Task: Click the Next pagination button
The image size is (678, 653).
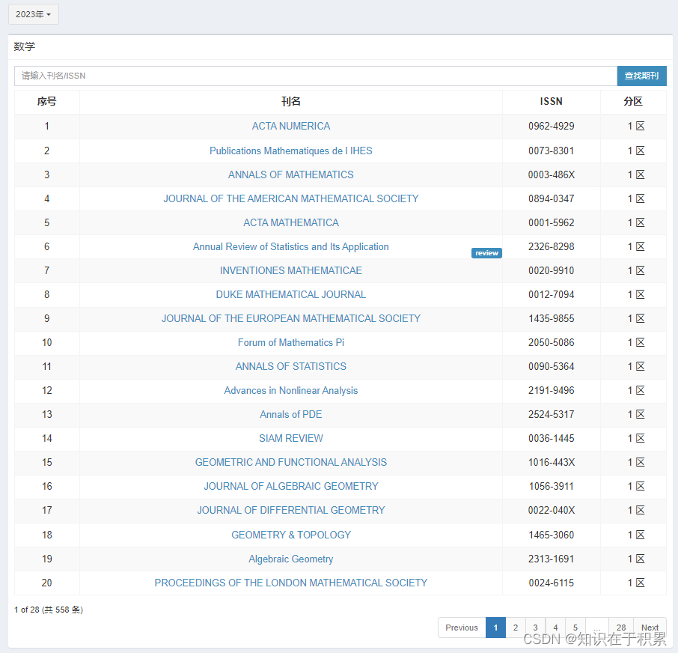Action: click(650, 628)
